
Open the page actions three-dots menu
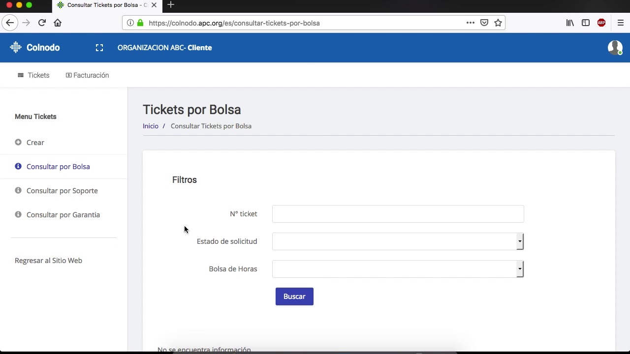pos(471,23)
